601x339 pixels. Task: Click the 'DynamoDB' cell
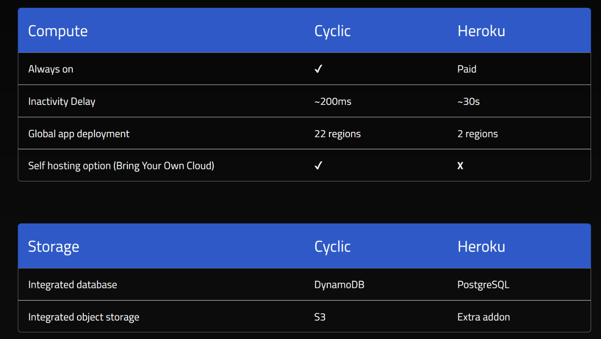339,284
